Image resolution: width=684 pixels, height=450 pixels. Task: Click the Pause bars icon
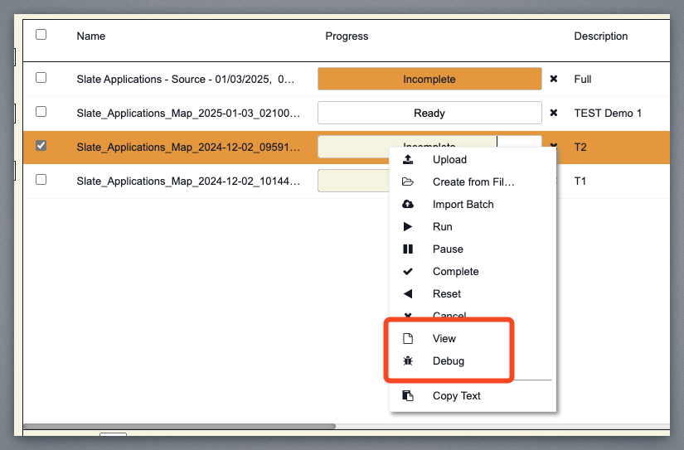tap(407, 249)
